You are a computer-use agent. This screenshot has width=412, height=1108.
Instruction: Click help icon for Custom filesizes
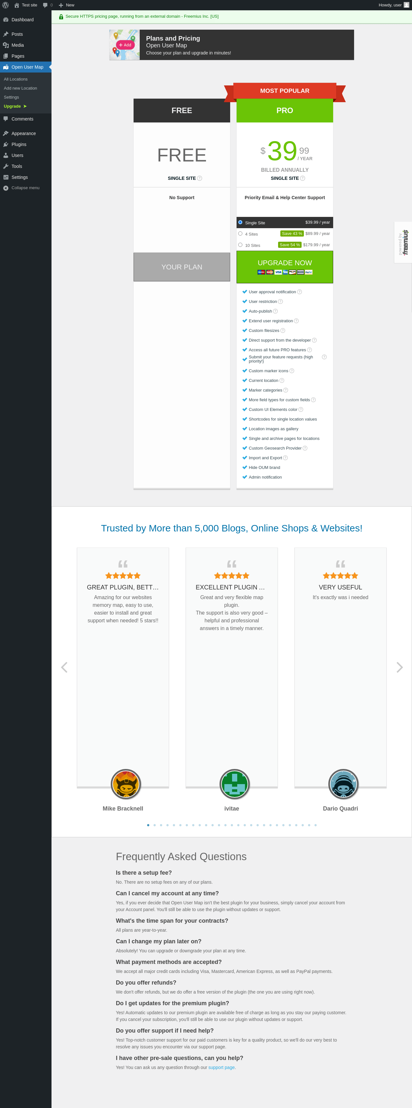click(x=283, y=331)
